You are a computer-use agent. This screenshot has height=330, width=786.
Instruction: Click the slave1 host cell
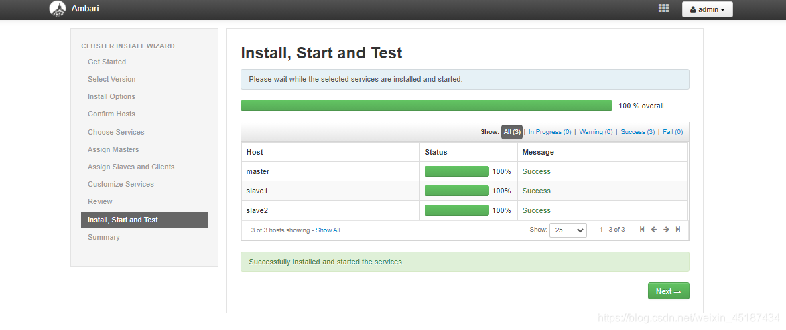pyautogui.click(x=330, y=191)
